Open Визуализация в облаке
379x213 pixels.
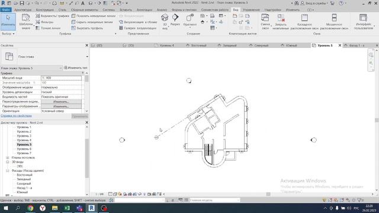click(138, 22)
